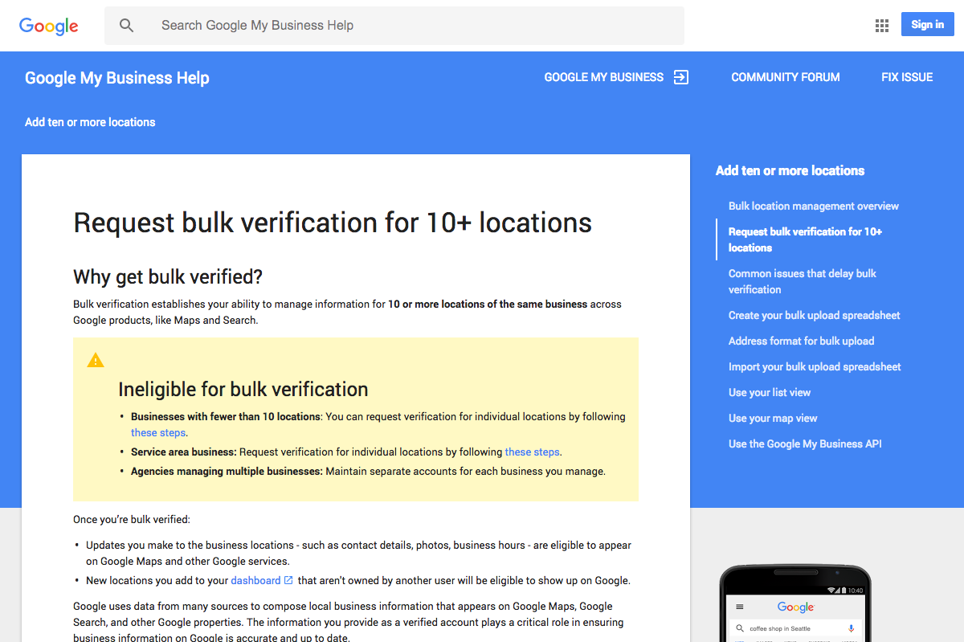964x642 pixels.
Task: Focus the Search Google My Business Help field
Action: click(394, 26)
